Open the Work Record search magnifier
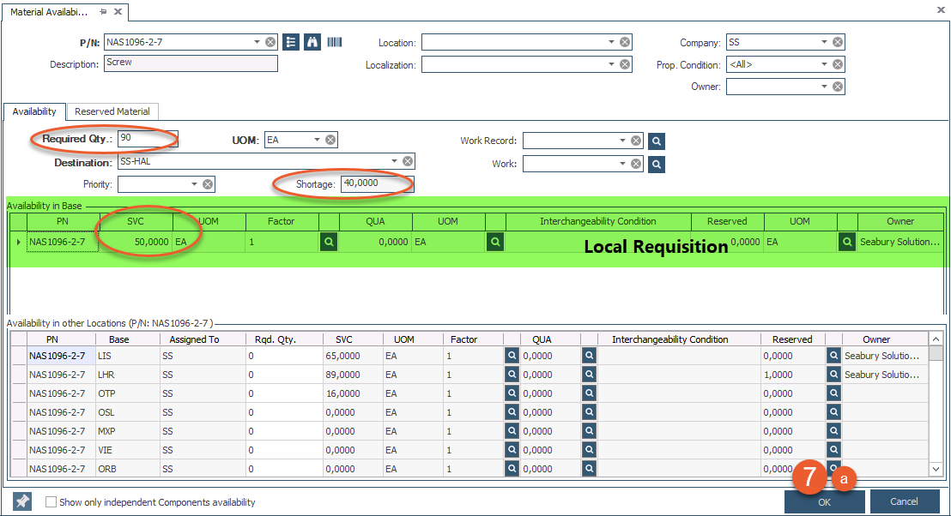 [657, 141]
